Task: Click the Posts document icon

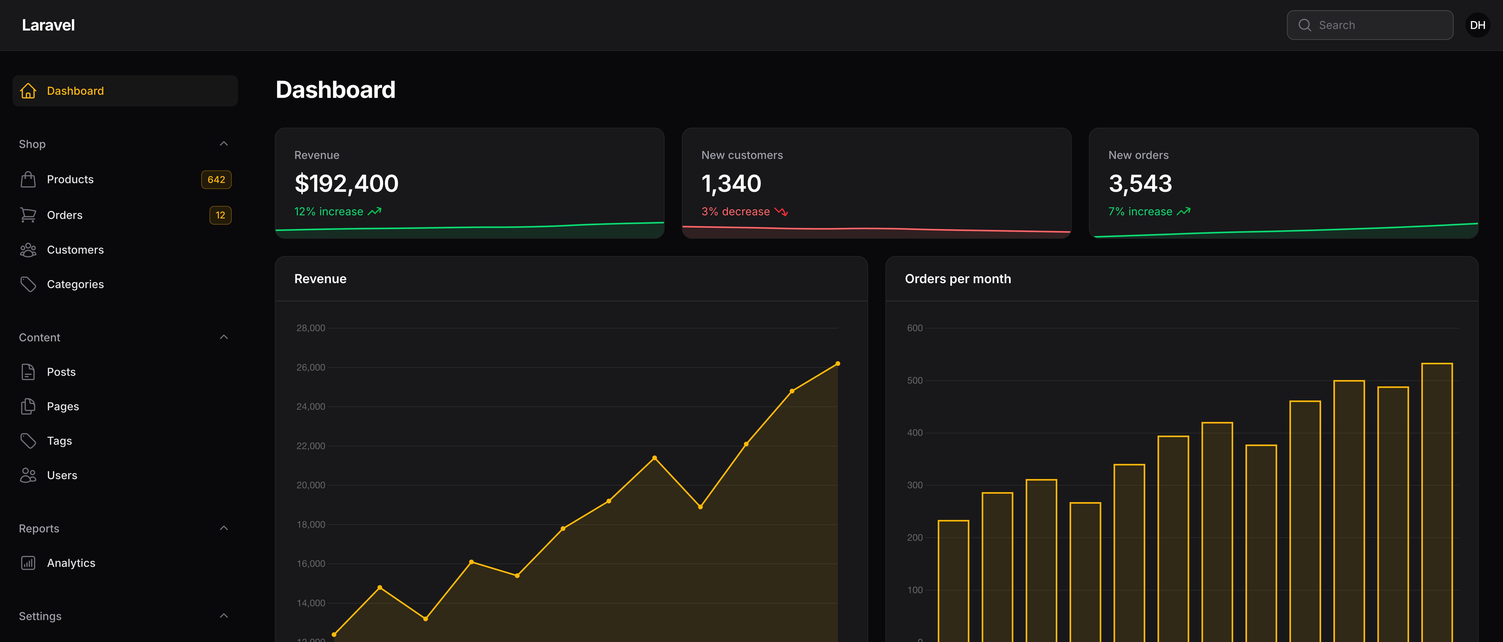Action: point(28,372)
